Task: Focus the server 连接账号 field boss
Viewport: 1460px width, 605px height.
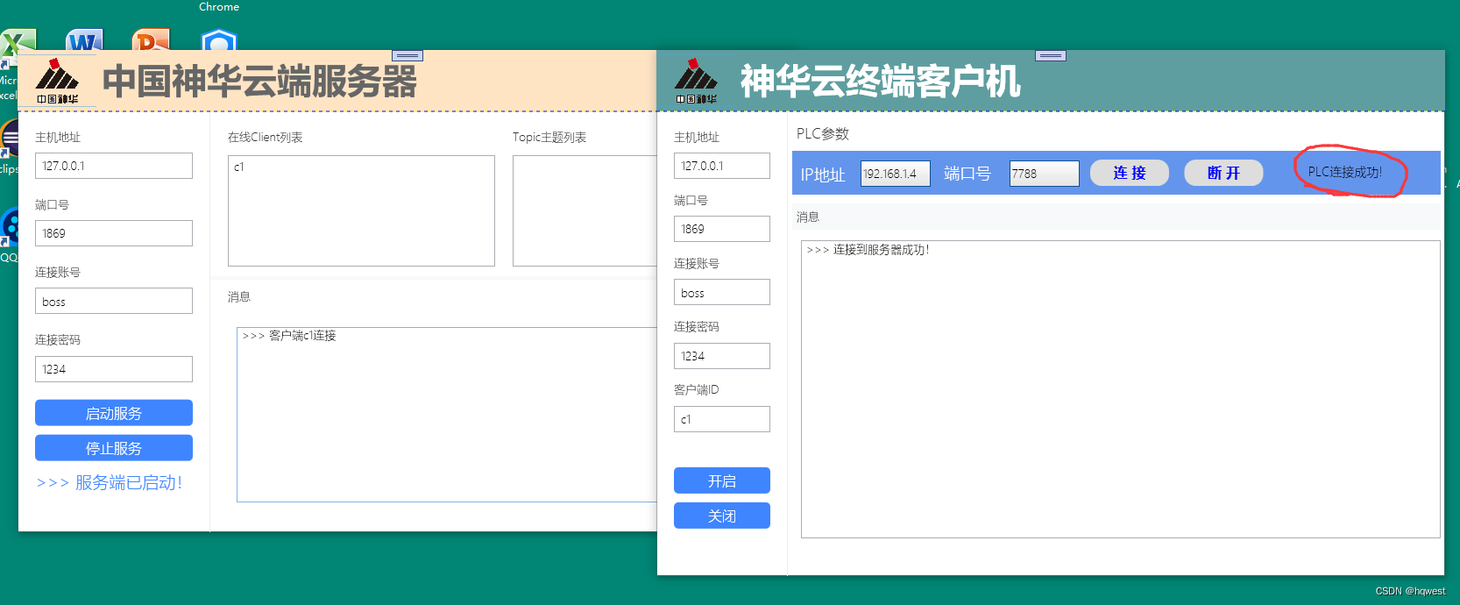Action: pos(114,301)
